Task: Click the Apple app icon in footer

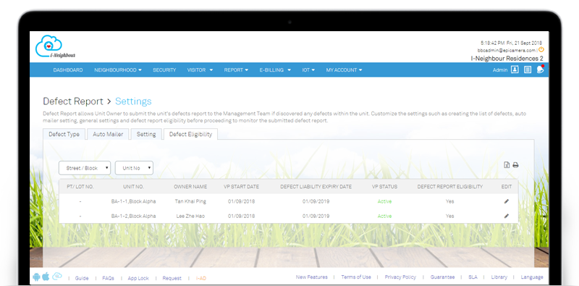Action: pos(46,277)
